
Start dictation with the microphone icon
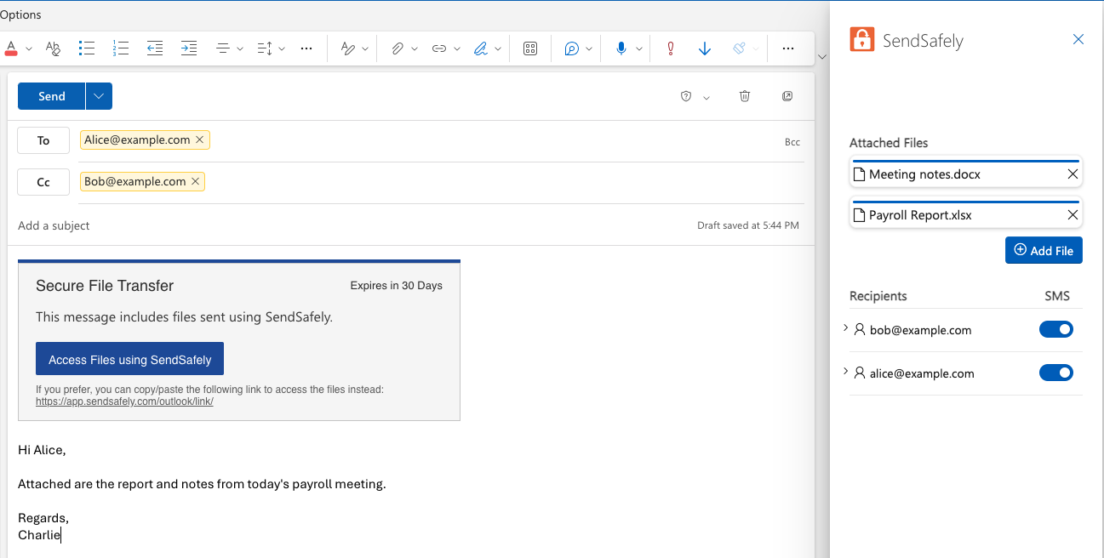pos(621,48)
